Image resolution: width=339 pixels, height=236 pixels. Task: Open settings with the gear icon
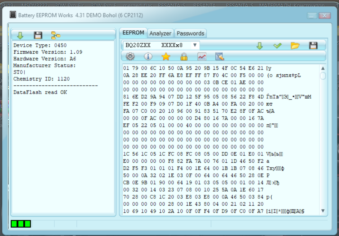pos(130,56)
